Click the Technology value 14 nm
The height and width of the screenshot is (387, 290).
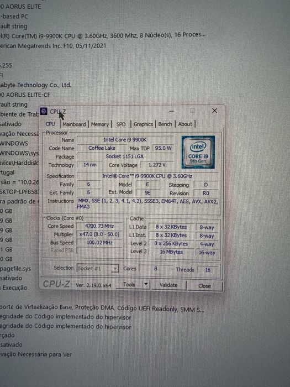click(x=89, y=165)
